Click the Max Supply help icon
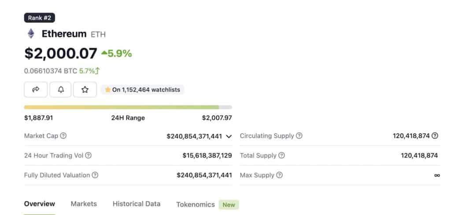The height and width of the screenshot is (215, 451). click(x=279, y=175)
